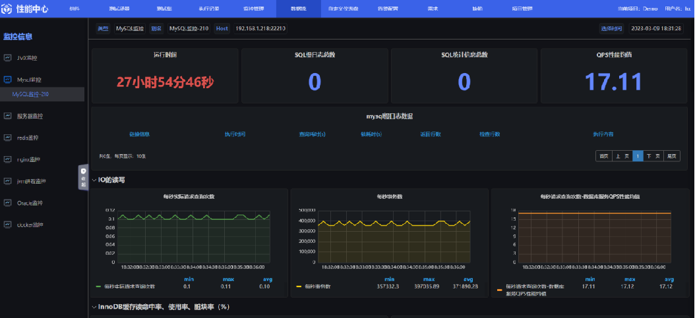Click the 选择时间 label button
The width and height of the screenshot is (695, 318).
pyautogui.click(x=612, y=28)
